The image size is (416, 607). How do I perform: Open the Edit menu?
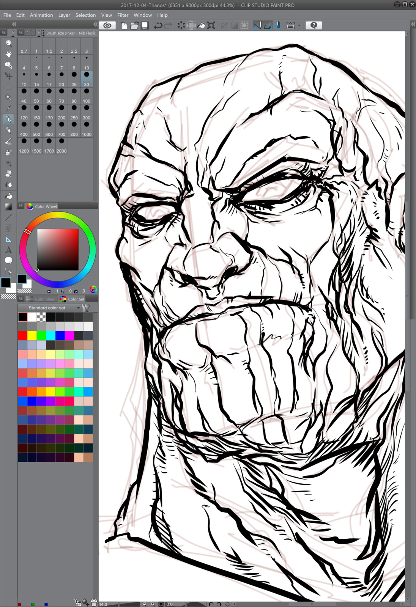tap(20, 15)
